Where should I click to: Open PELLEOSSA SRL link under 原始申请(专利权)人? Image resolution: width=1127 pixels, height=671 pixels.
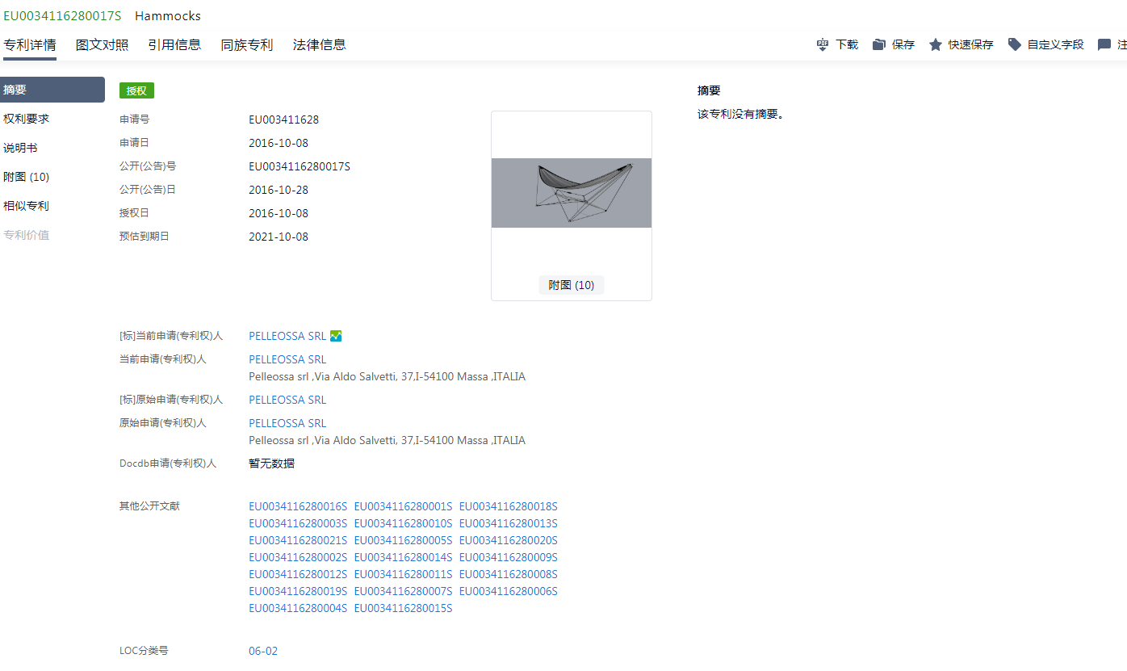point(287,423)
